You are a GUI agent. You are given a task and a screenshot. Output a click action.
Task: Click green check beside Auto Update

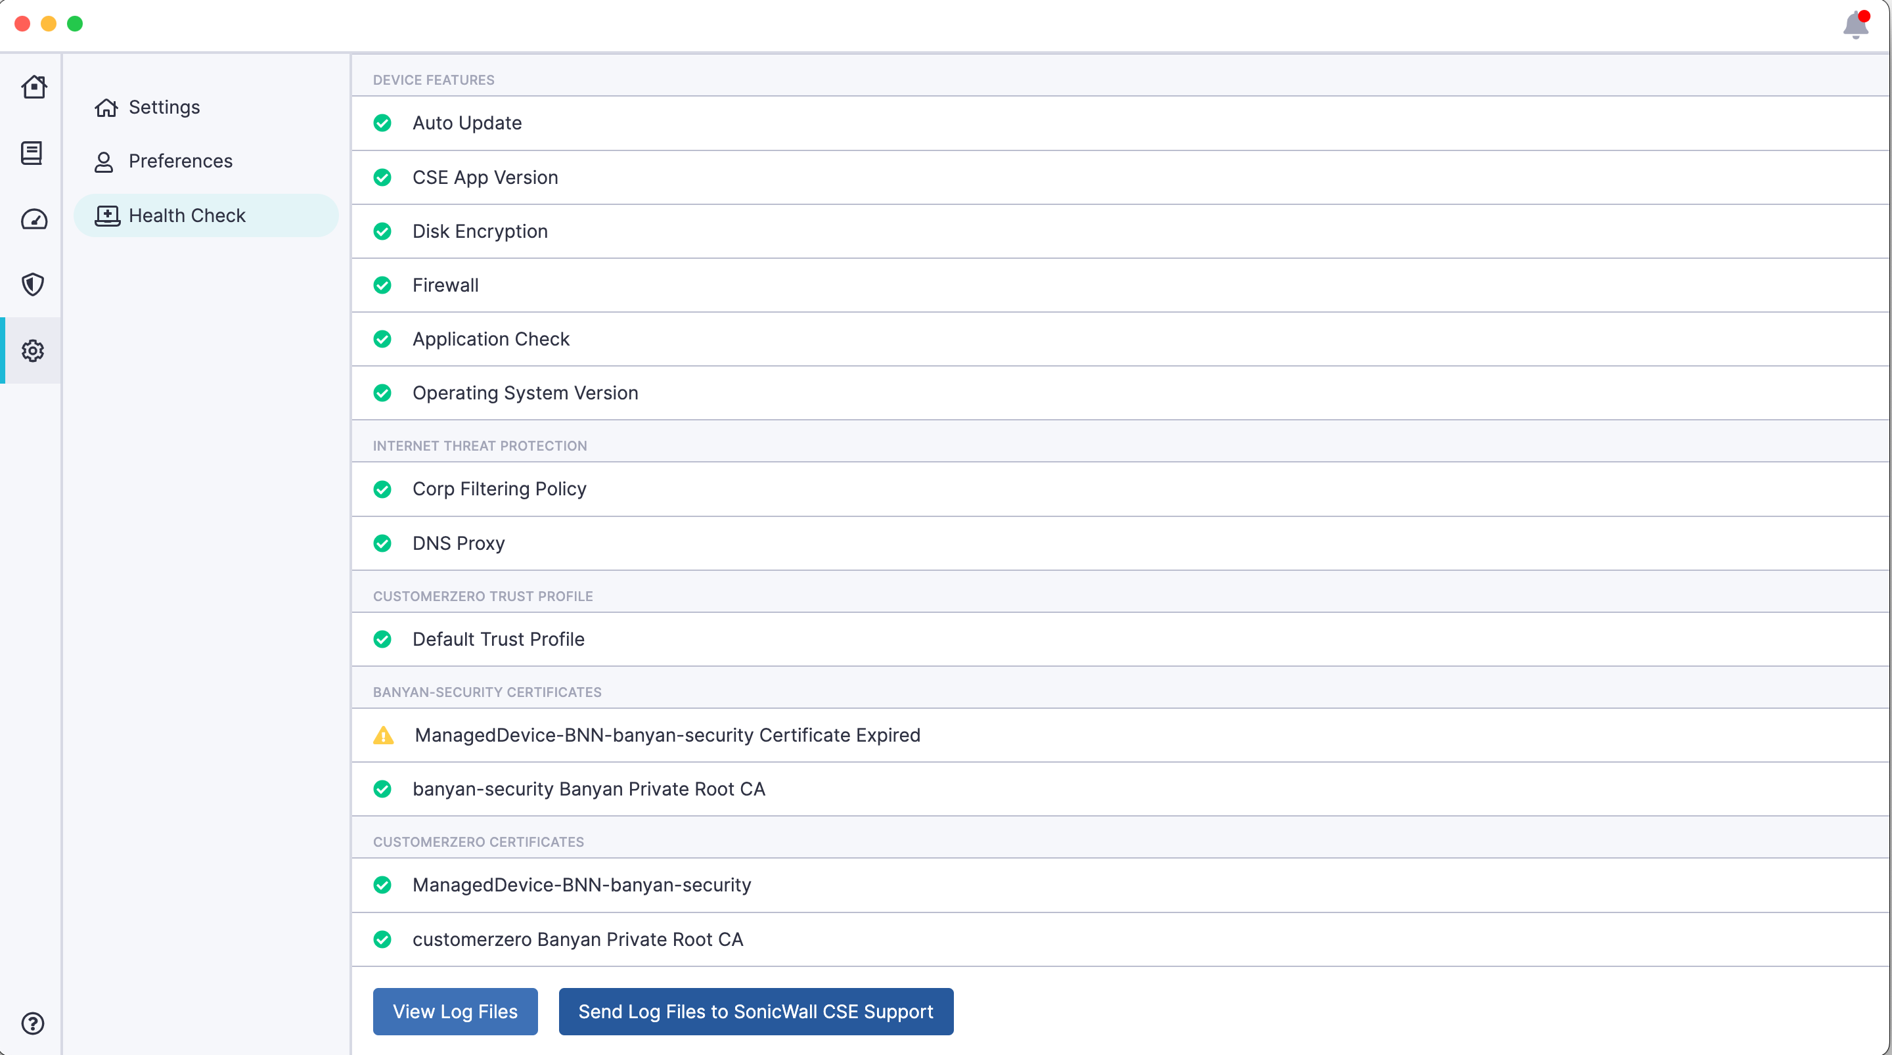(x=382, y=123)
